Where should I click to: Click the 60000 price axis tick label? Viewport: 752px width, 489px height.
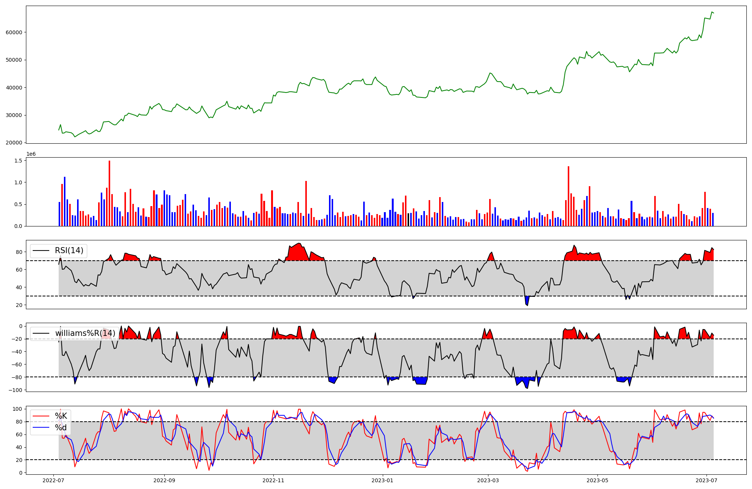tap(14, 32)
